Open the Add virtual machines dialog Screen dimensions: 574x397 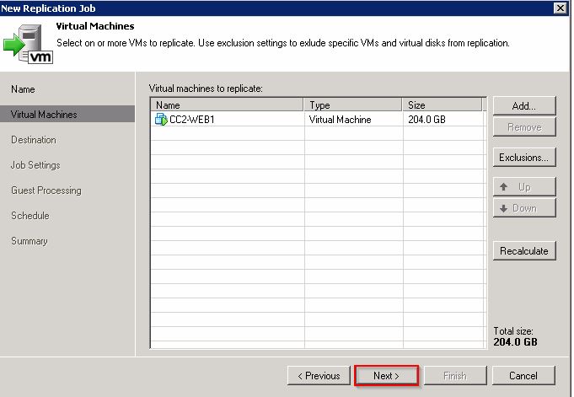pos(524,106)
